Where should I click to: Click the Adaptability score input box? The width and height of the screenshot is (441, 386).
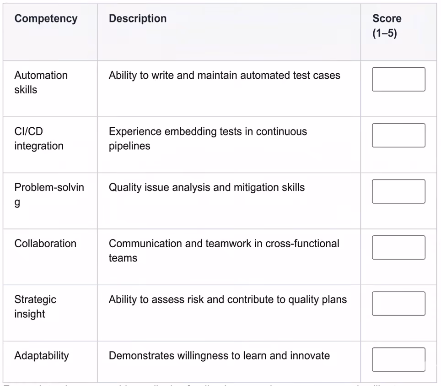(x=398, y=359)
